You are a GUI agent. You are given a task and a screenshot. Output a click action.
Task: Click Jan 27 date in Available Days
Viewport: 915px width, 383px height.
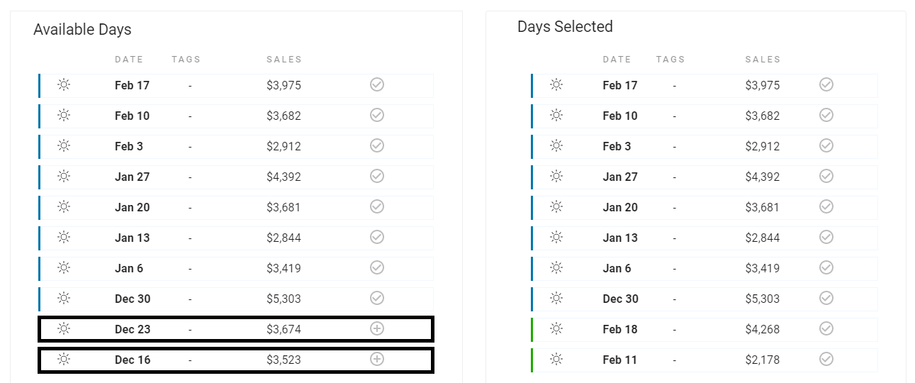(x=133, y=177)
